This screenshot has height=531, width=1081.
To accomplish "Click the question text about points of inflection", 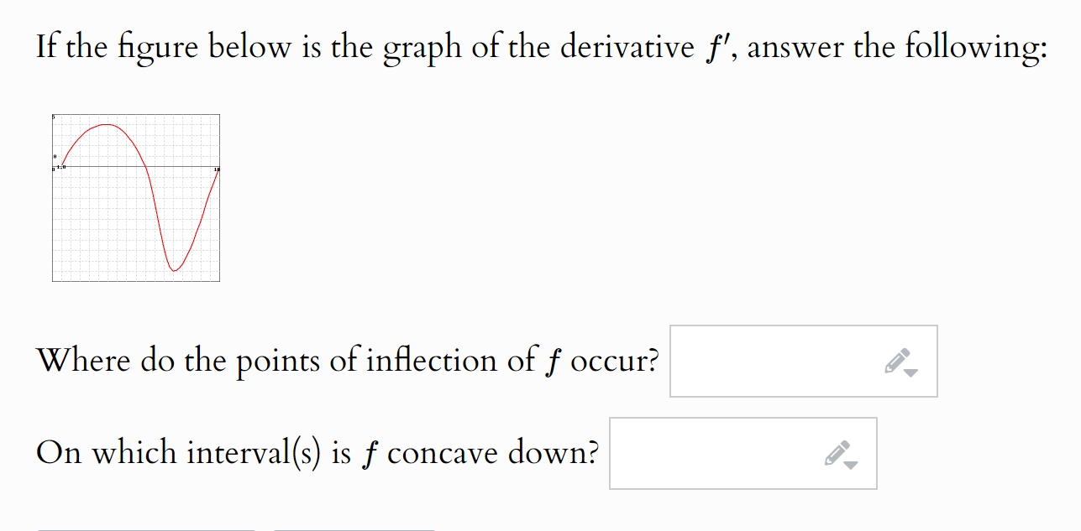I will point(347,359).
